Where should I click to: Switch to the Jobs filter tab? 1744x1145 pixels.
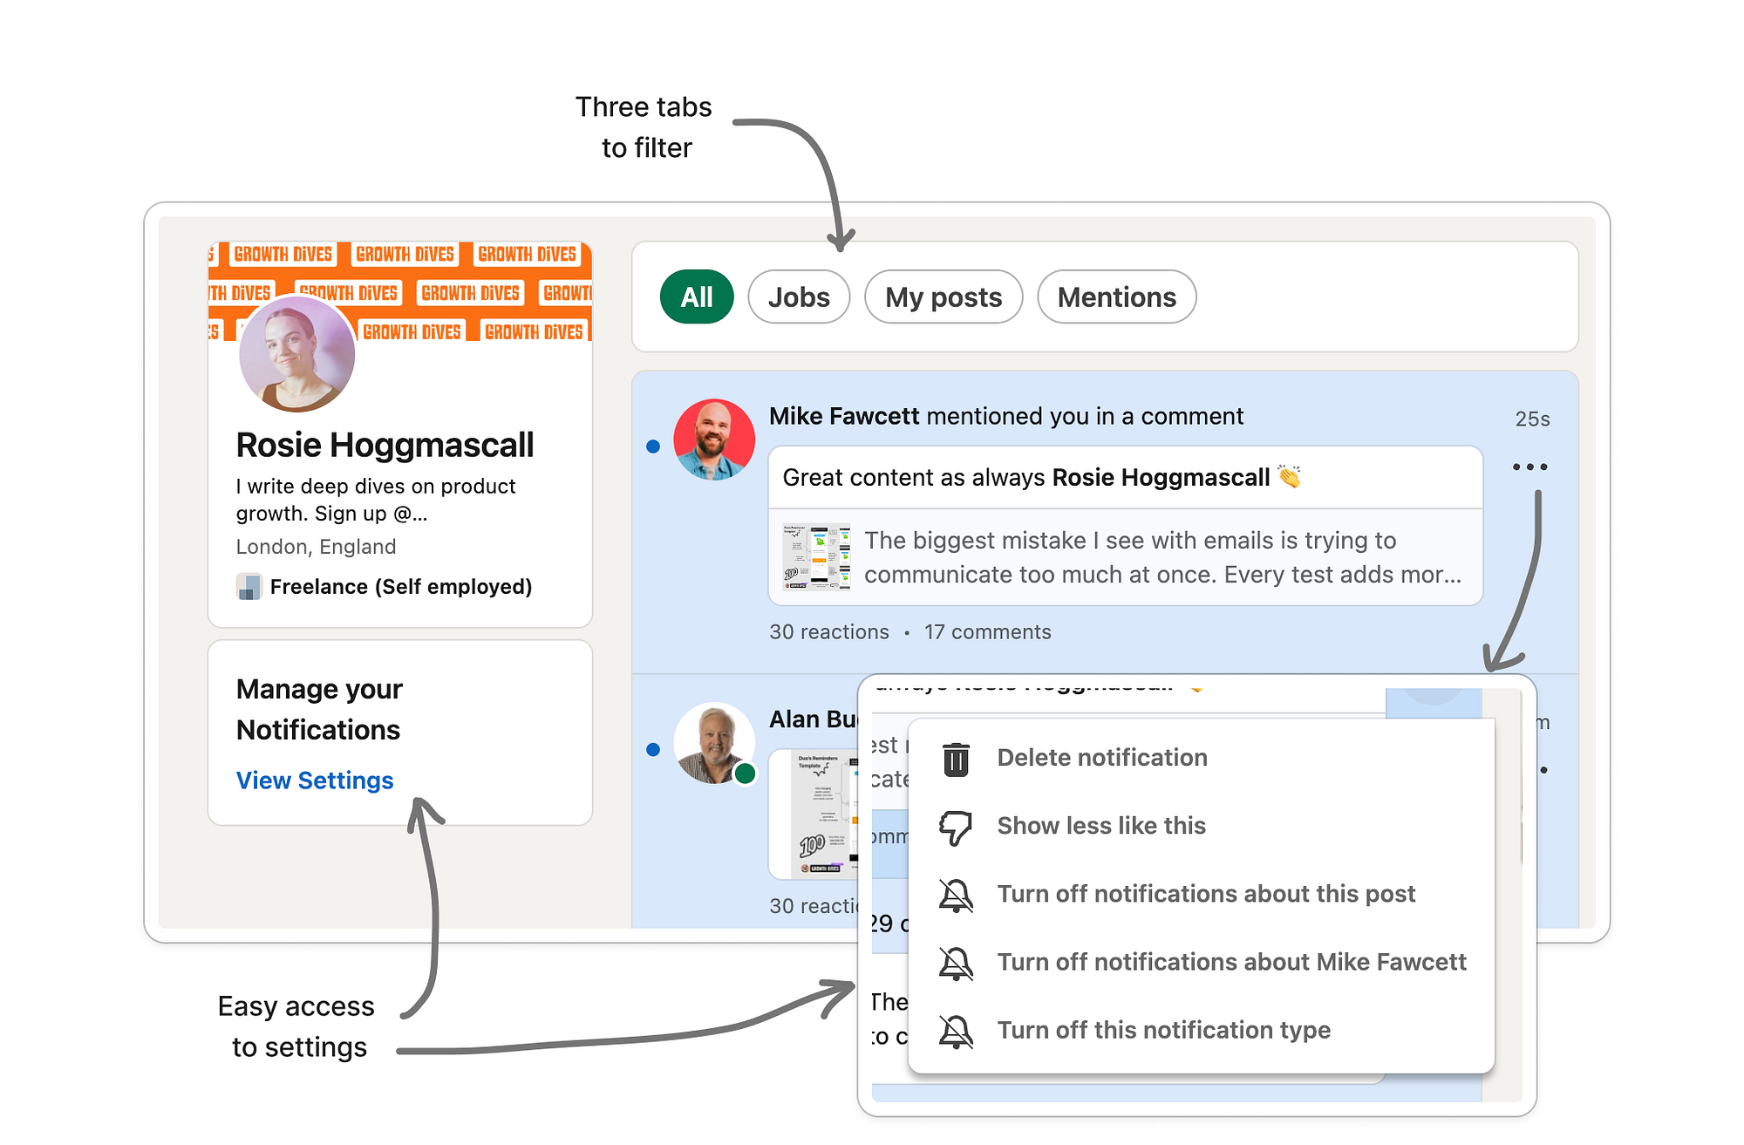[799, 297]
